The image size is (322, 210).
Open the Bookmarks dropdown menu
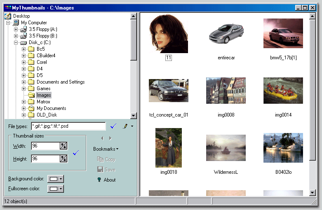(x=106, y=149)
